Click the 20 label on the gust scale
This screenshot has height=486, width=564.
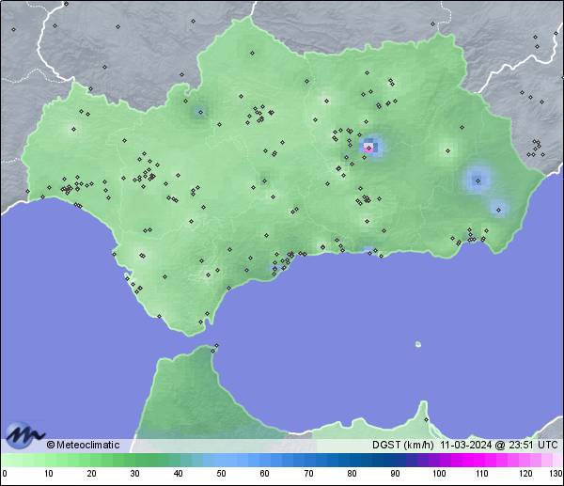click(x=91, y=474)
